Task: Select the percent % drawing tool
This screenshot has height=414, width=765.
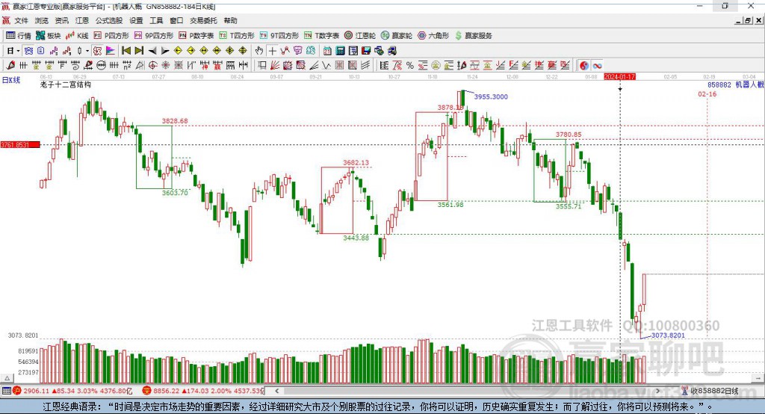Action: click(x=410, y=66)
